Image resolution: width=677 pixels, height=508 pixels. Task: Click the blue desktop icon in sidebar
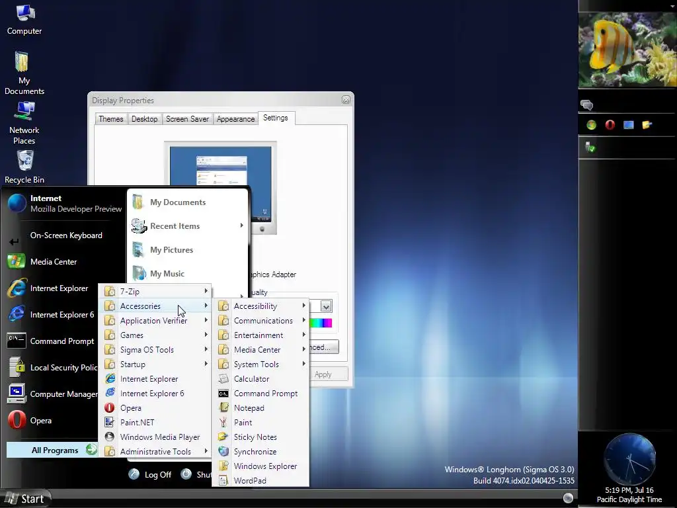click(x=628, y=125)
